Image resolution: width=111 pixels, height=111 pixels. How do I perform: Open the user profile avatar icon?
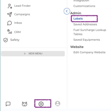(x=58, y=103)
